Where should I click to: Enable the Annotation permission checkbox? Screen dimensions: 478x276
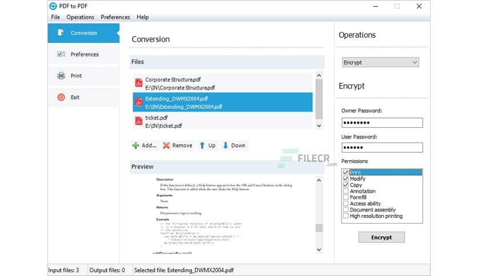[345, 192]
